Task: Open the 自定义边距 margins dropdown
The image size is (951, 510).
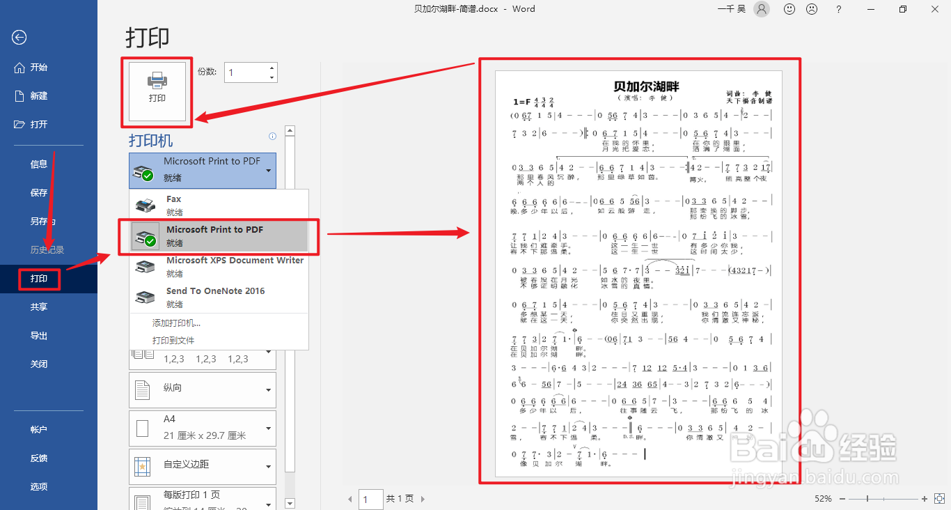Action: pyautogui.click(x=203, y=467)
